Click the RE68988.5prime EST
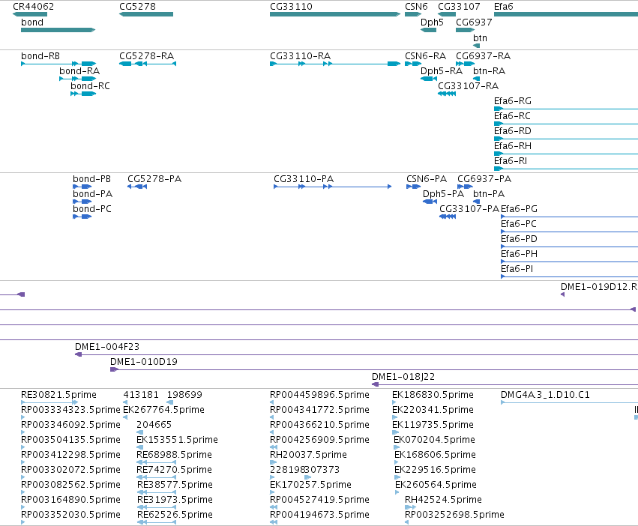Viewport: 638px width, 526px height. point(157,462)
